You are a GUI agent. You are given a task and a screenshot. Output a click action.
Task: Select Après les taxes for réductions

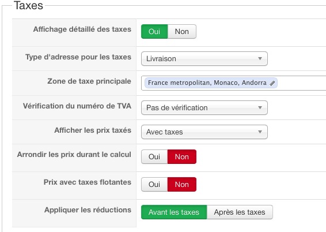pos(240,212)
